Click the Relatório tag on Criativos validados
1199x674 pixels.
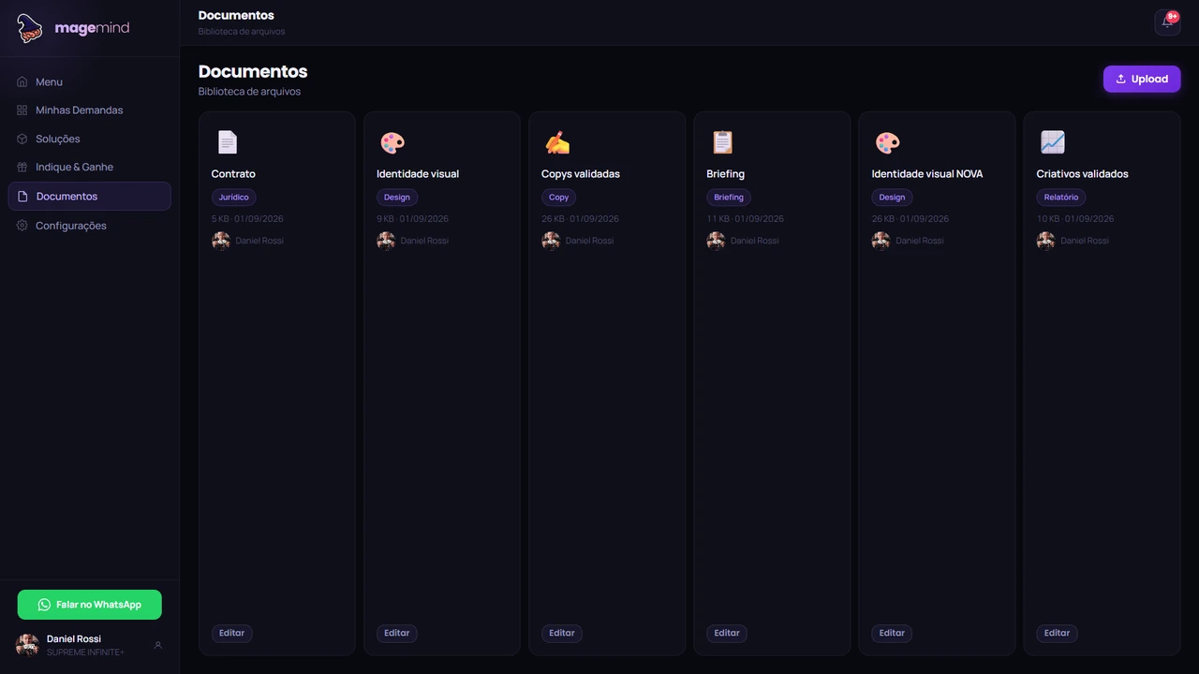point(1061,198)
